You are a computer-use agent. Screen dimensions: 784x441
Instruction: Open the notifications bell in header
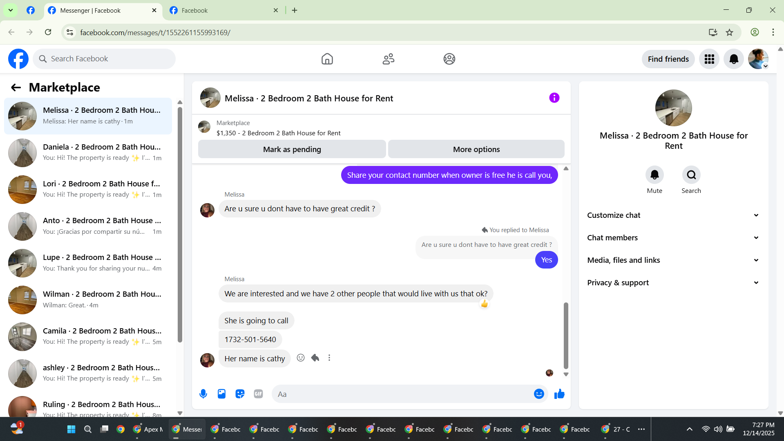(x=734, y=59)
